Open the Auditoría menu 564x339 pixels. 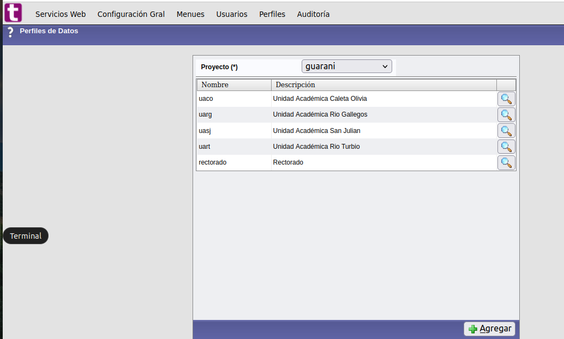point(313,14)
